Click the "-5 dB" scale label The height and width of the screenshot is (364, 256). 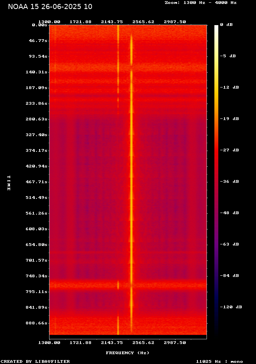tap(228, 56)
